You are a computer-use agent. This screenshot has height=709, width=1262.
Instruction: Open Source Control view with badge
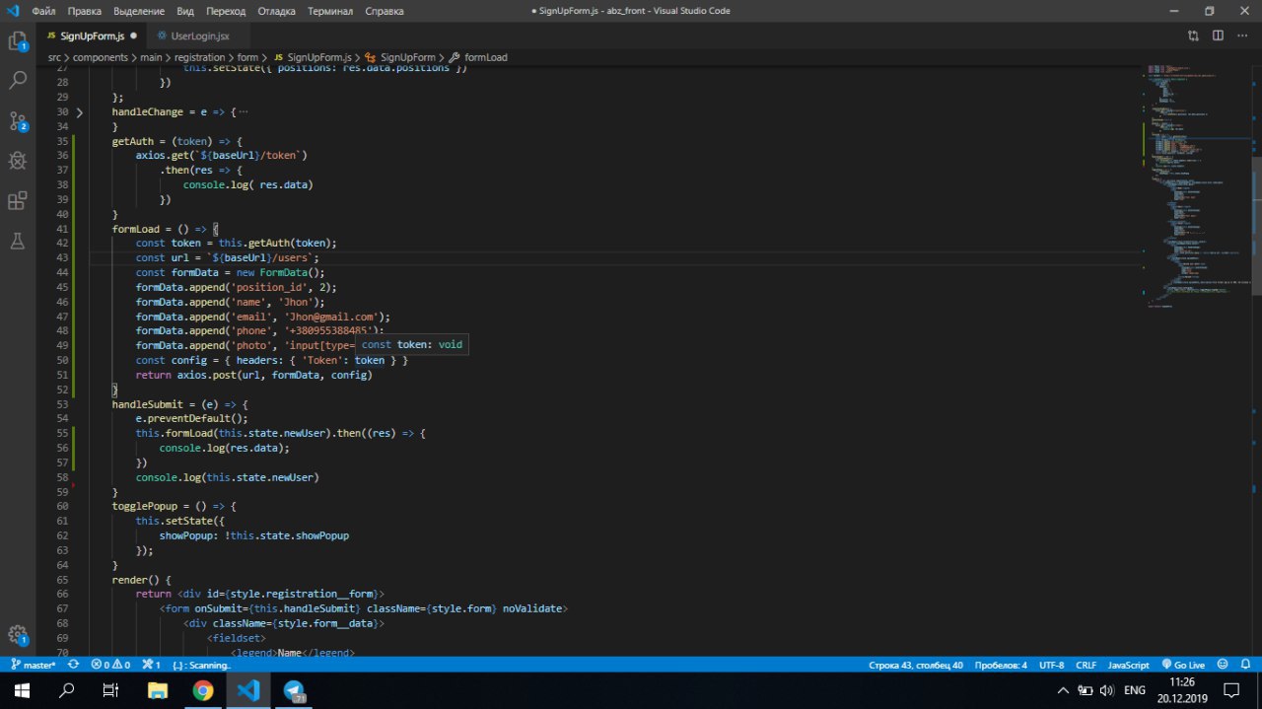(x=18, y=121)
